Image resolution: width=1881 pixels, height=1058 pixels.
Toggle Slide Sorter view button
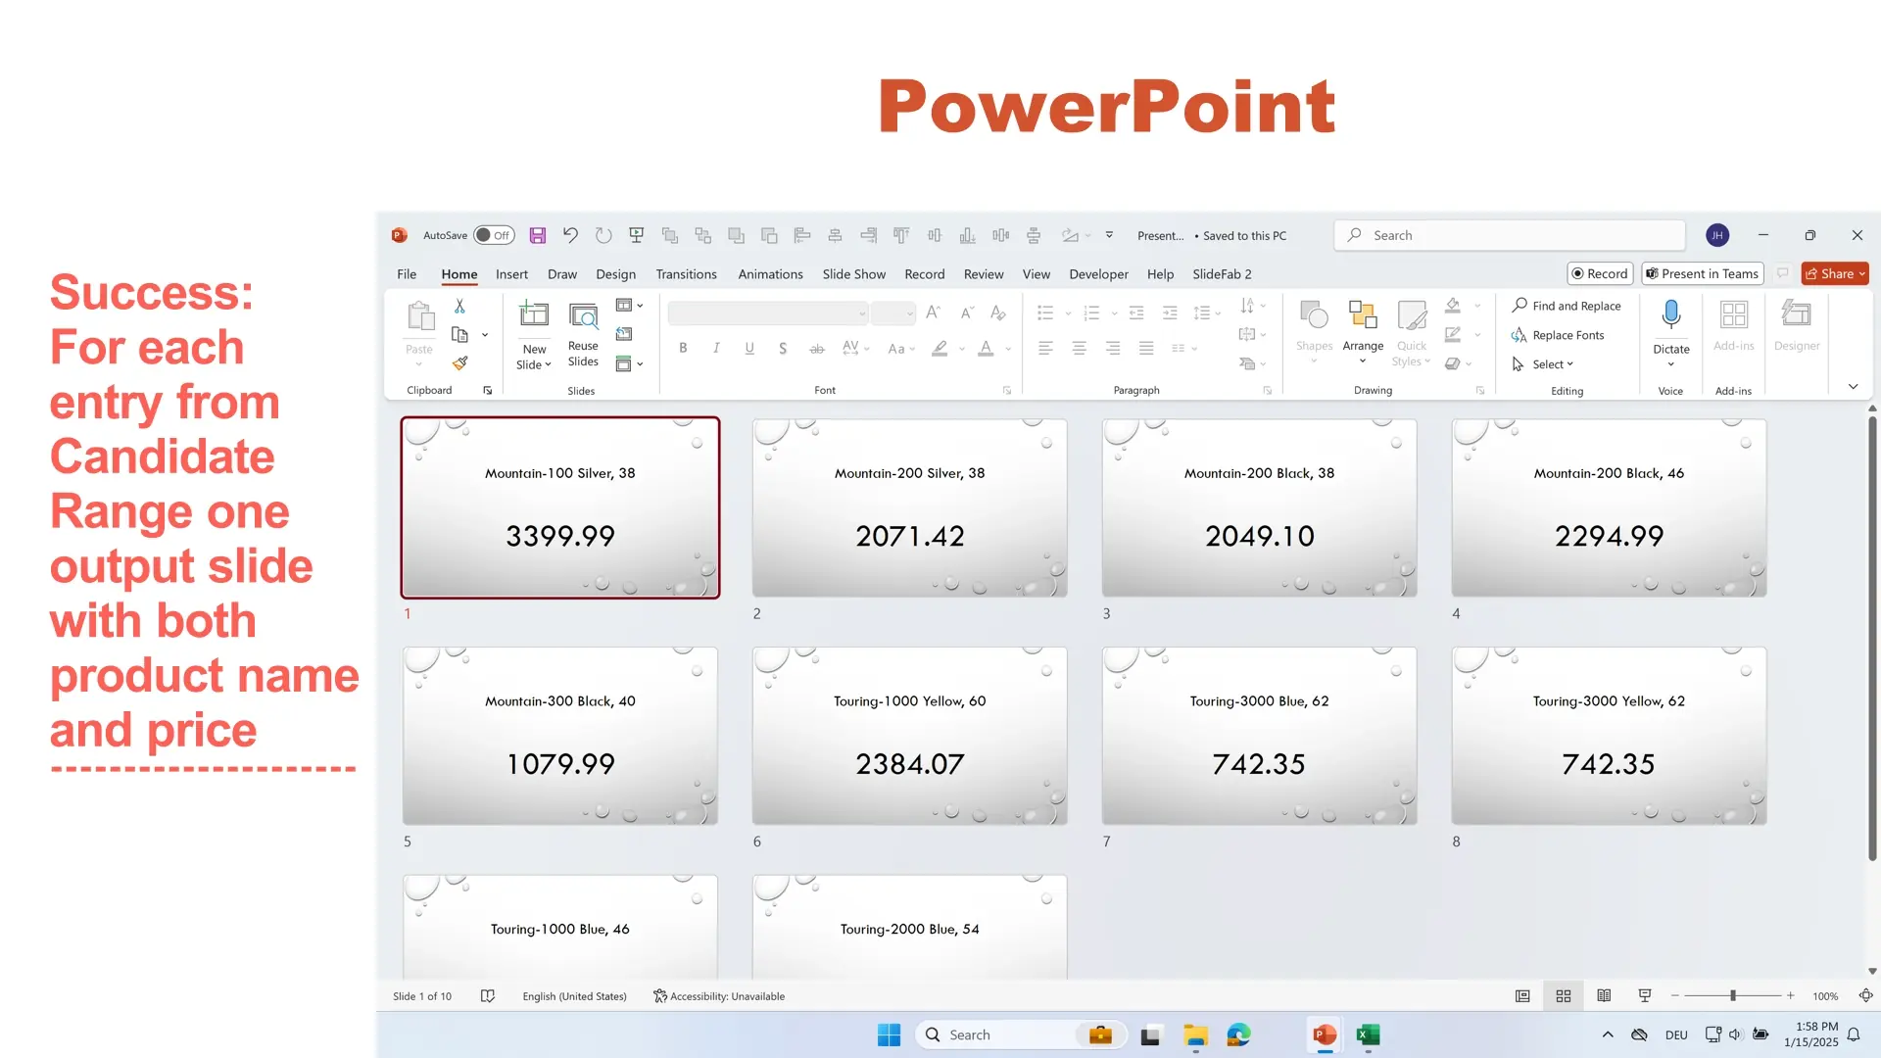coord(1564,996)
